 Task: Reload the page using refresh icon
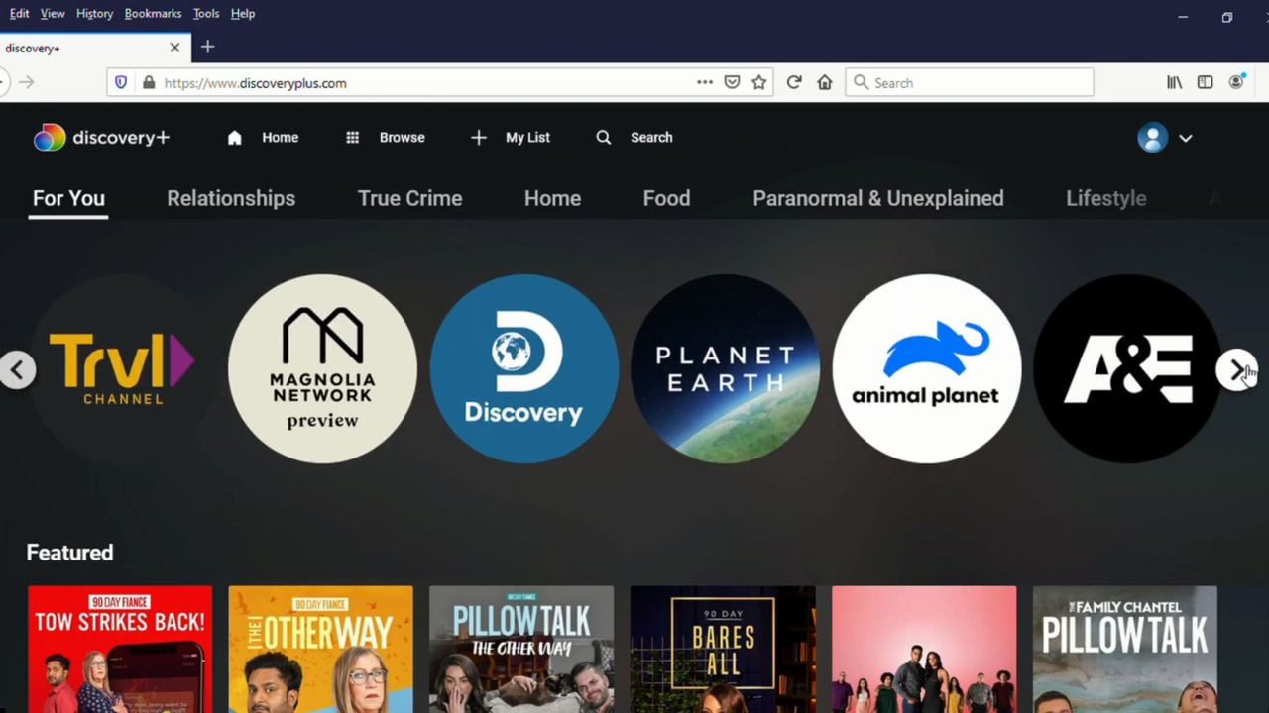[793, 83]
